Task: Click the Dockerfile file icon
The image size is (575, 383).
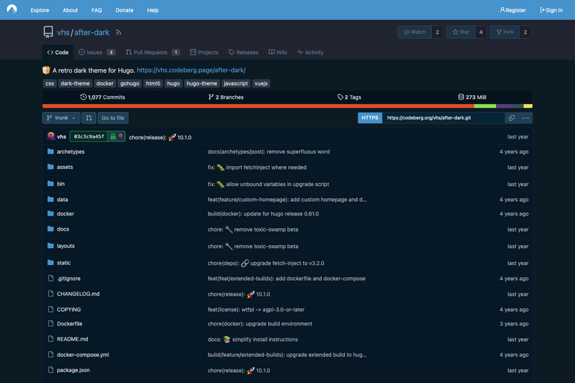Action: click(x=50, y=323)
